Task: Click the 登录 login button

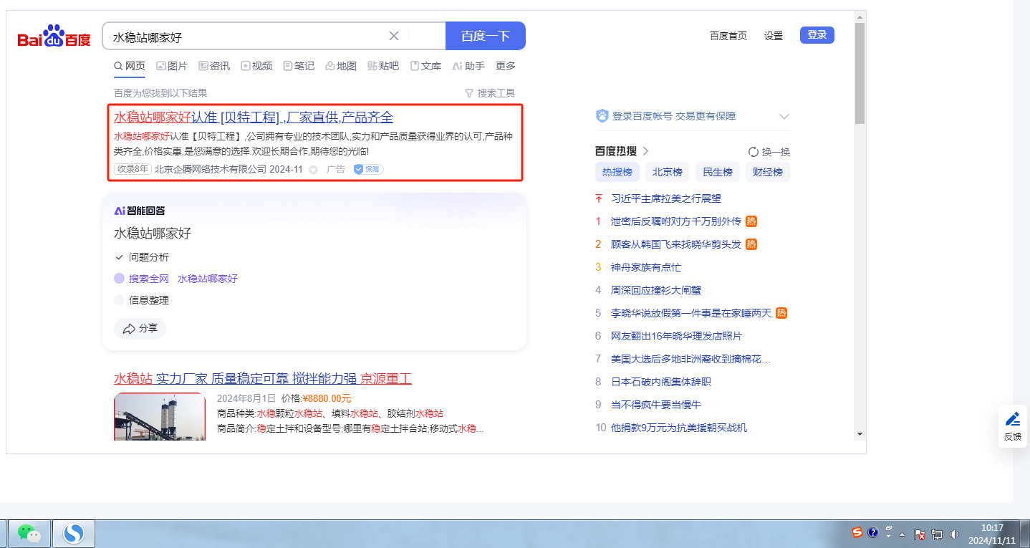Action: 817,35
